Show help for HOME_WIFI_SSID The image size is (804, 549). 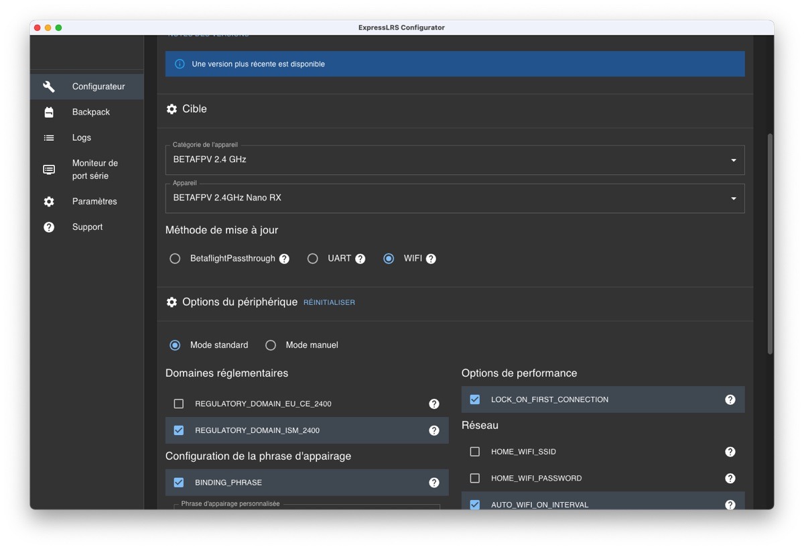coord(730,452)
